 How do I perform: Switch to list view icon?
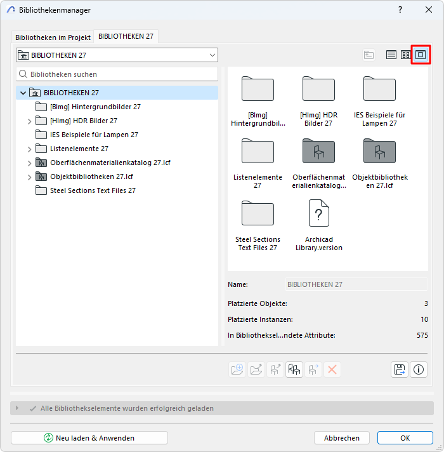391,55
